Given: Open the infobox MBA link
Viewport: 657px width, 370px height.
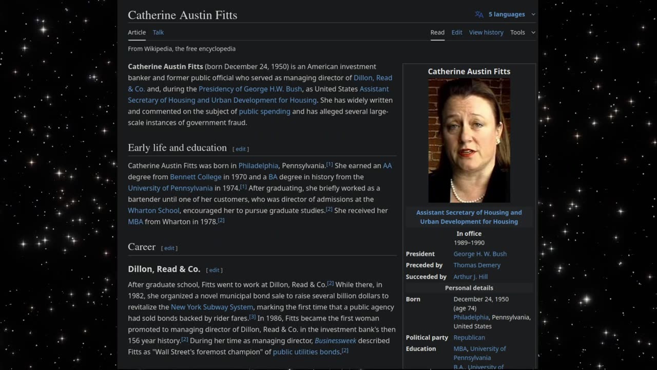Looking at the screenshot, I should 460,348.
